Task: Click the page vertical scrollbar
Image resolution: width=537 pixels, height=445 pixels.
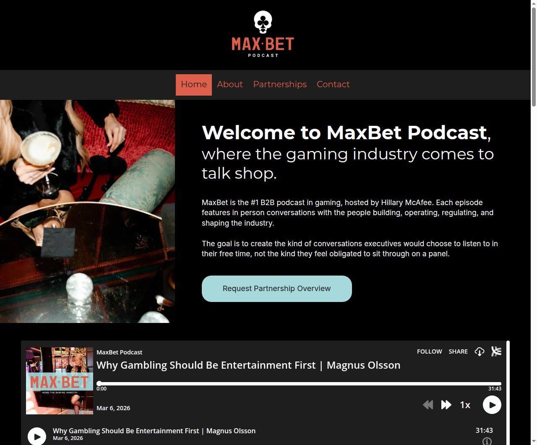Action: coord(534,222)
